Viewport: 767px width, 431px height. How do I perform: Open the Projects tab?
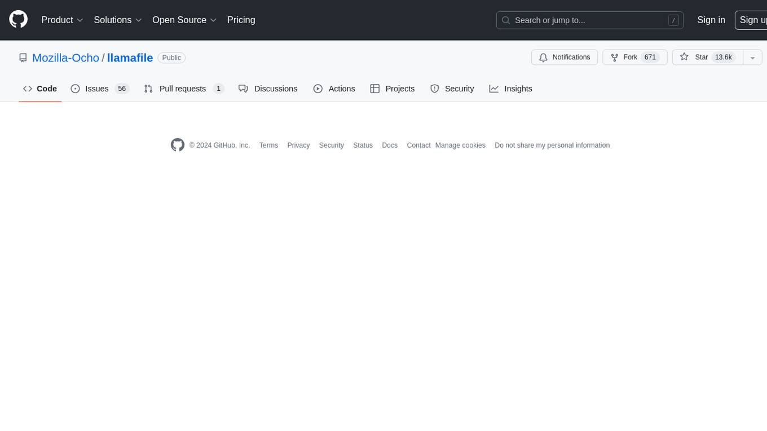point(392,89)
